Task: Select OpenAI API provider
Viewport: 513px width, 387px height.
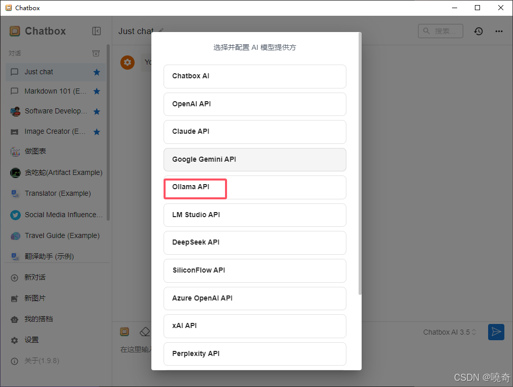Action: pyautogui.click(x=255, y=104)
